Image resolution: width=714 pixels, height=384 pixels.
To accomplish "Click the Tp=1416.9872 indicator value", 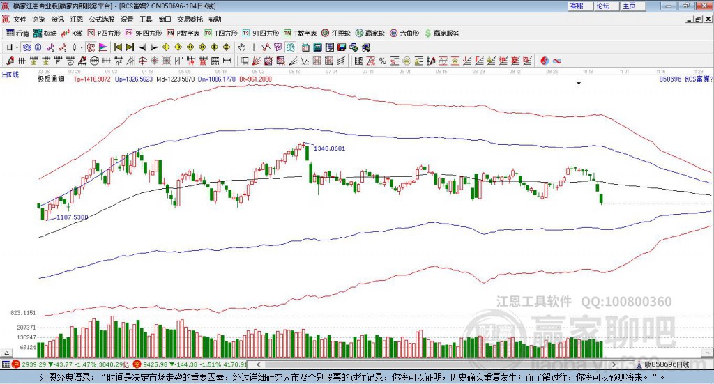I will tap(92, 79).
